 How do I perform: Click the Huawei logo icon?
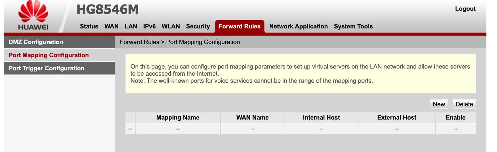[33, 15]
